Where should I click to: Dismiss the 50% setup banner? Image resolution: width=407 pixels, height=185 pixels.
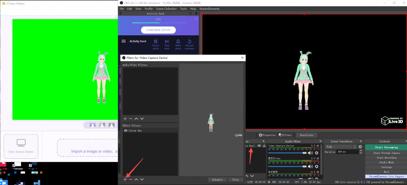[196, 19]
